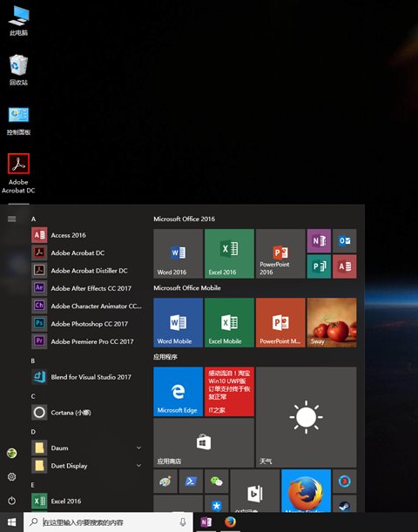The width and height of the screenshot is (418, 532).
Task: Launch Adobe After Effects CC 2017
Action: pyautogui.click(x=86, y=288)
